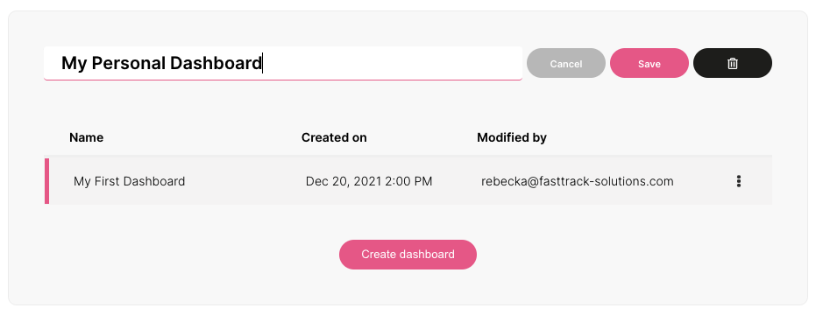Sort by the Created on column header
Viewport: 816px width, 315px height.
(334, 137)
